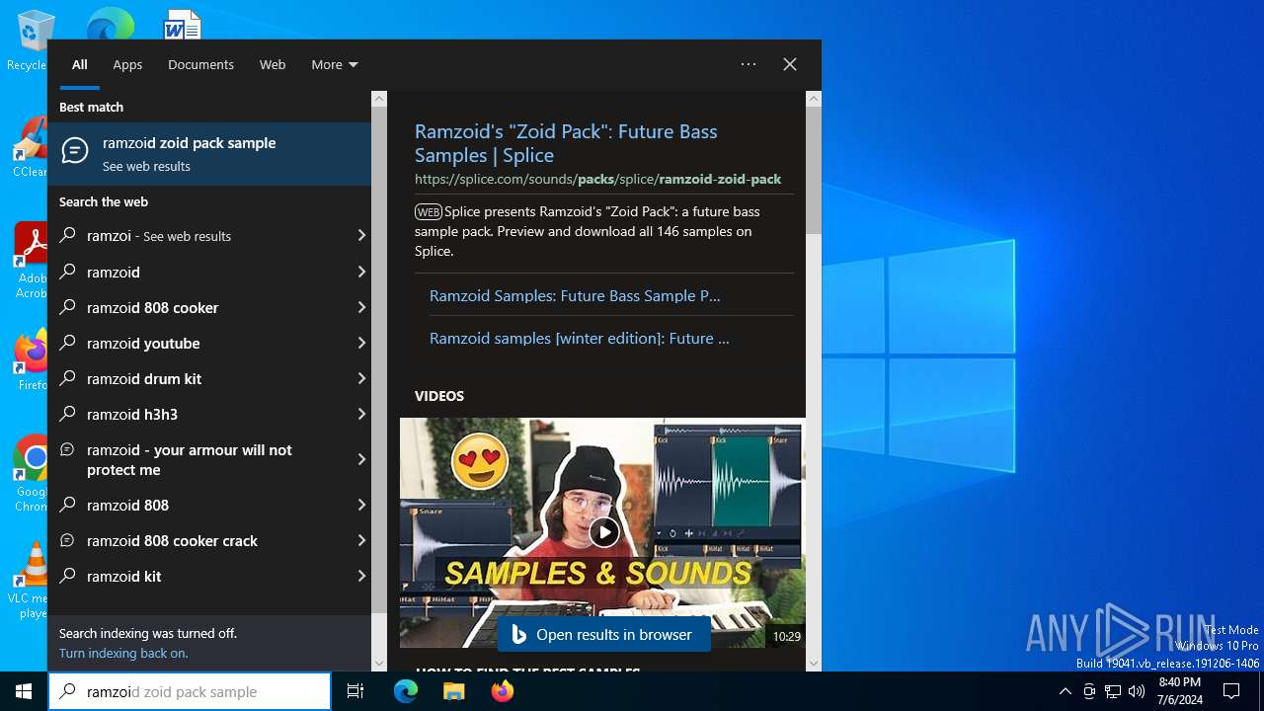Show hidden system tray icons
This screenshot has height=711, width=1264.
point(1065,691)
